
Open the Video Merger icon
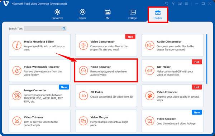click(83, 121)
